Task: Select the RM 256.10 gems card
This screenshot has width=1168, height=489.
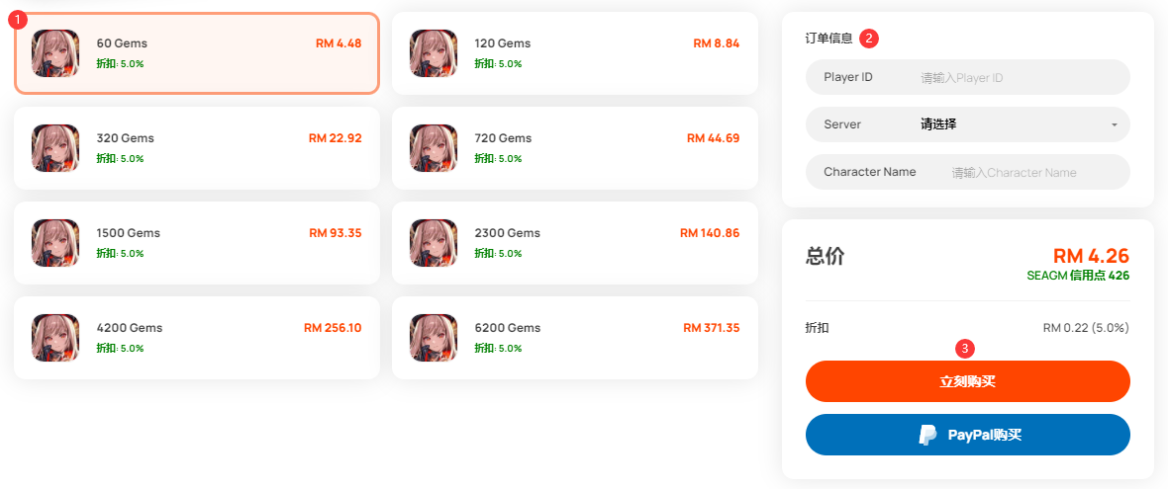Action: point(197,338)
